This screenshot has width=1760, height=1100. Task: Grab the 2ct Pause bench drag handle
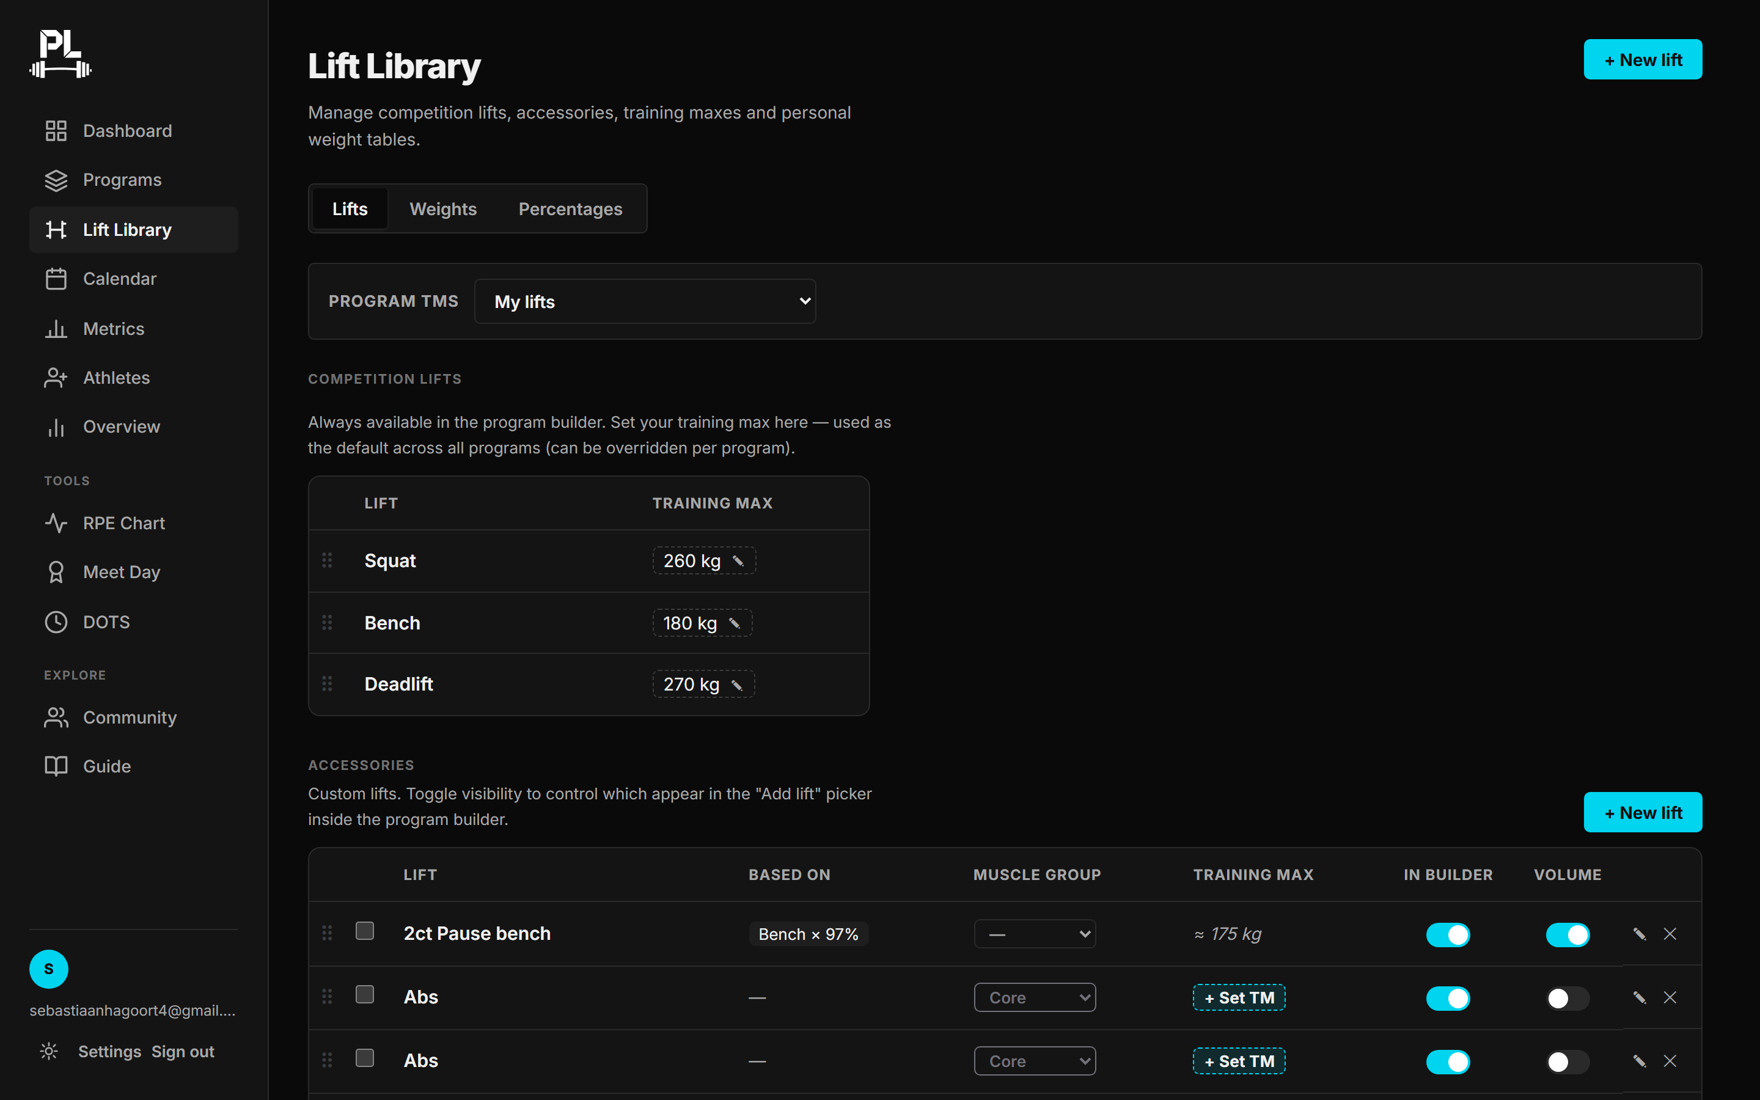pyautogui.click(x=328, y=933)
